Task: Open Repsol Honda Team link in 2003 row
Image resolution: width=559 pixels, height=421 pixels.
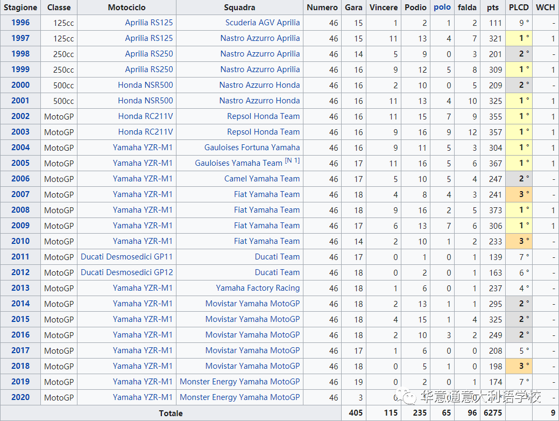Action: pyautogui.click(x=264, y=132)
